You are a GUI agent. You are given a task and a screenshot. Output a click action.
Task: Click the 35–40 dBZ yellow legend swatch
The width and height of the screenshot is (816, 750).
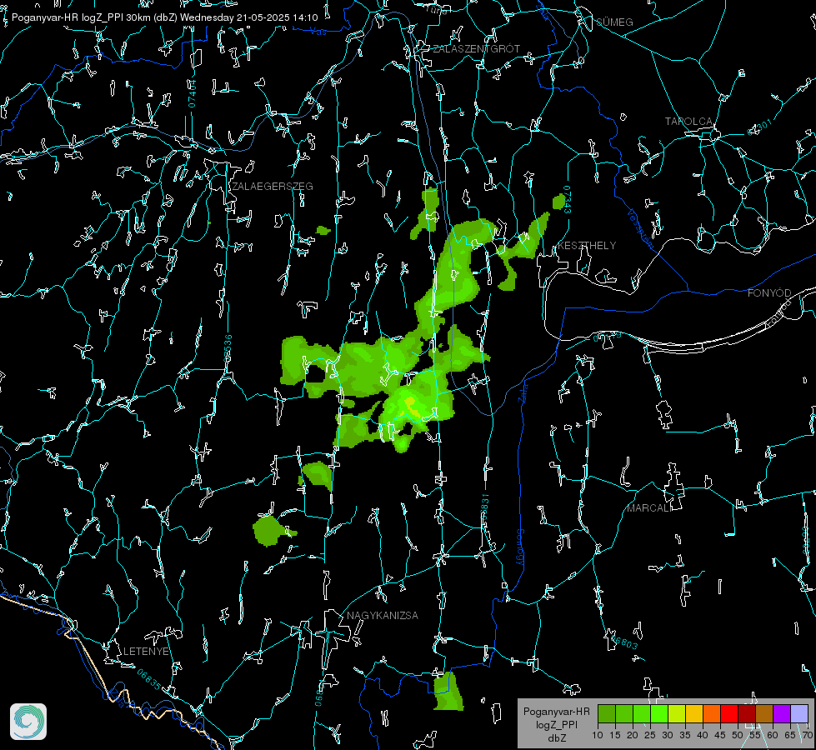(694, 713)
